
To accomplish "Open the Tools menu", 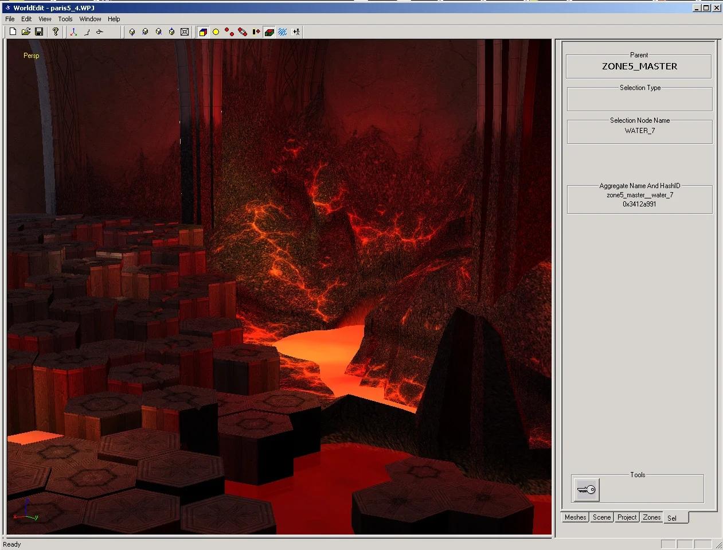I will [65, 18].
